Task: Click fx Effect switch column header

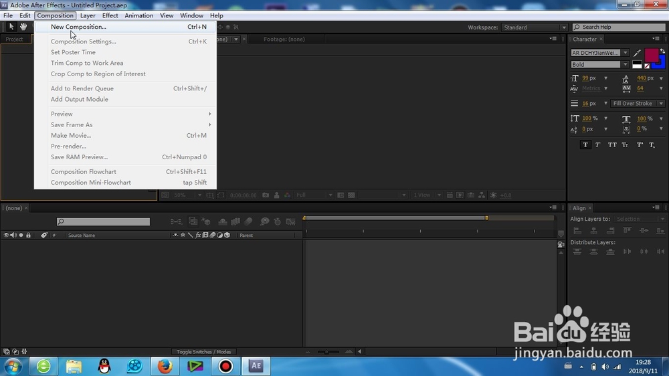Action: click(198, 235)
